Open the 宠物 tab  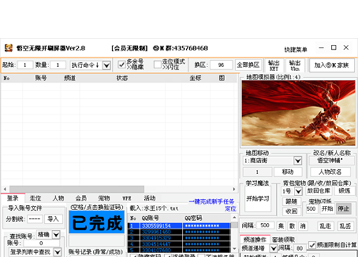(104, 198)
